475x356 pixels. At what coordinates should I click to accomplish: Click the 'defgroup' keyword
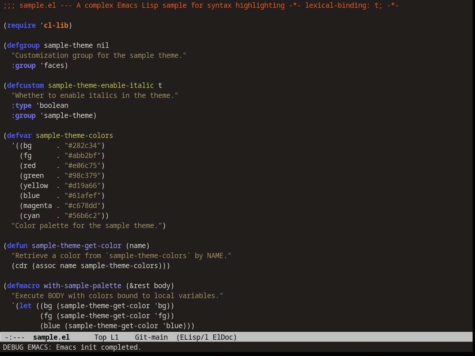point(23,45)
